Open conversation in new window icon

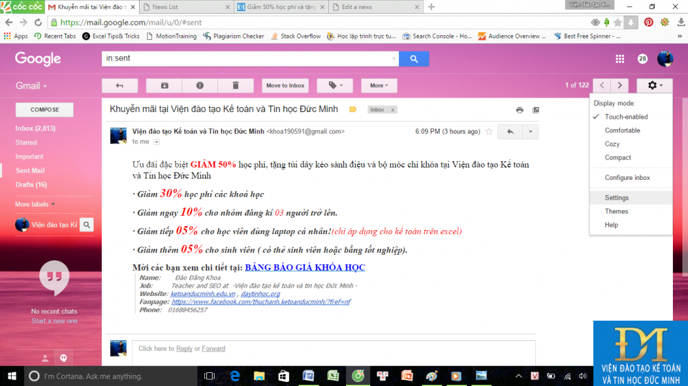[x=536, y=110]
